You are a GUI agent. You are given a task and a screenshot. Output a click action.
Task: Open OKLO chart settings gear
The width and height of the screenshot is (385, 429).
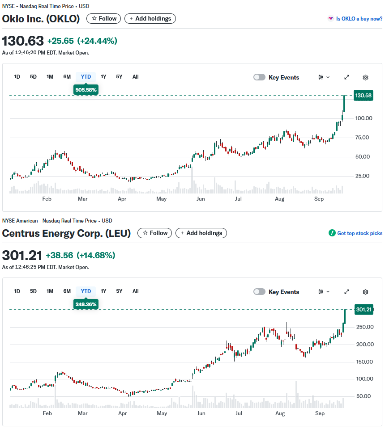point(365,77)
